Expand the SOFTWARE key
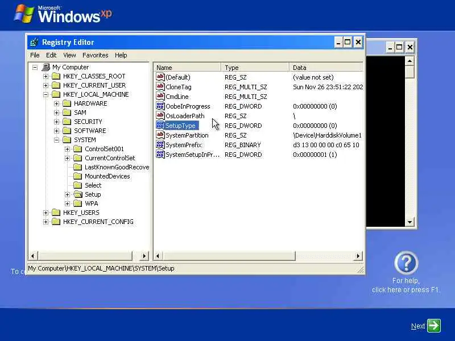455x341 pixels. coord(57,131)
